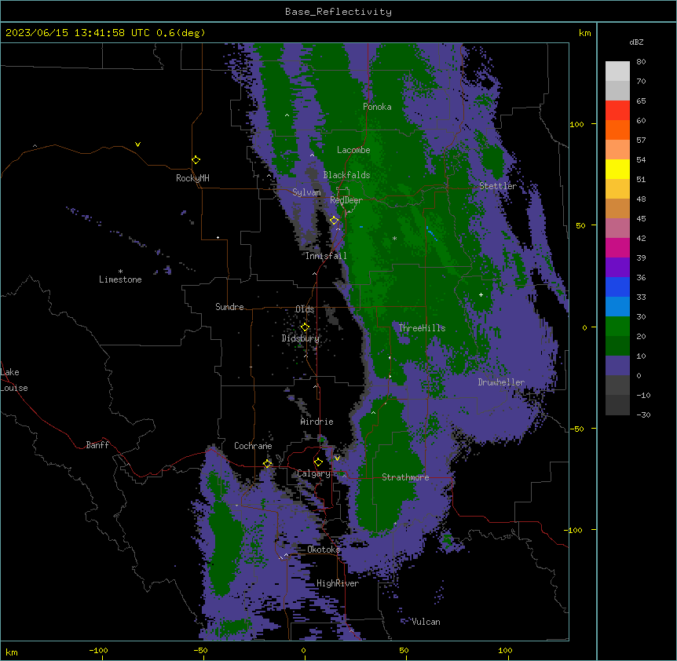The image size is (677, 661).
Task: Click the white plus marker north of Drumheller
Action: [x=481, y=294]
